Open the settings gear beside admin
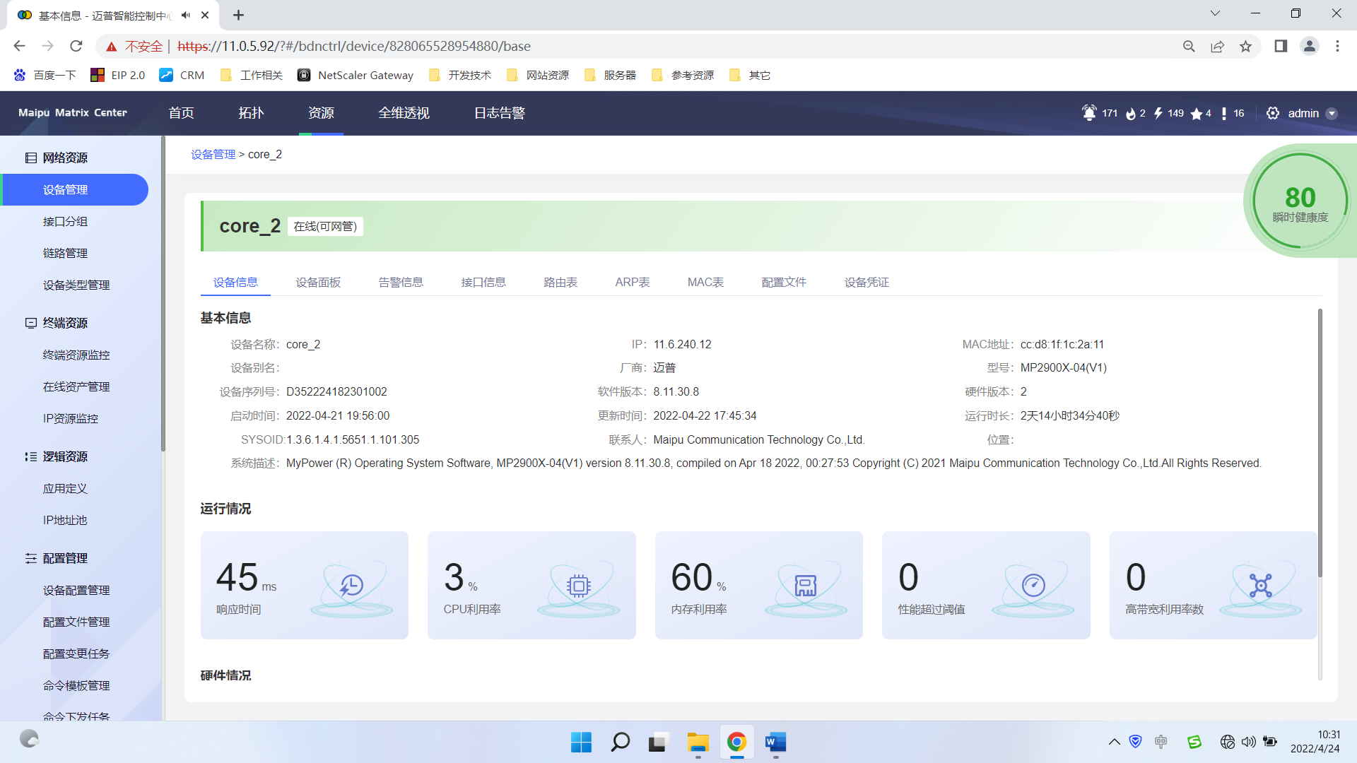 tap(1273, 113)
